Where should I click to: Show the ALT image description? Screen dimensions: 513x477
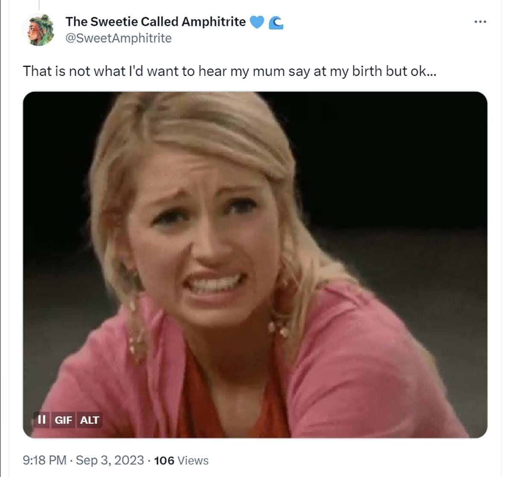click(x=89, y=420)
